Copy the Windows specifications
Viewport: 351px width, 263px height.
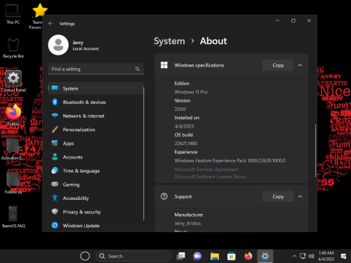click(278, 65)
